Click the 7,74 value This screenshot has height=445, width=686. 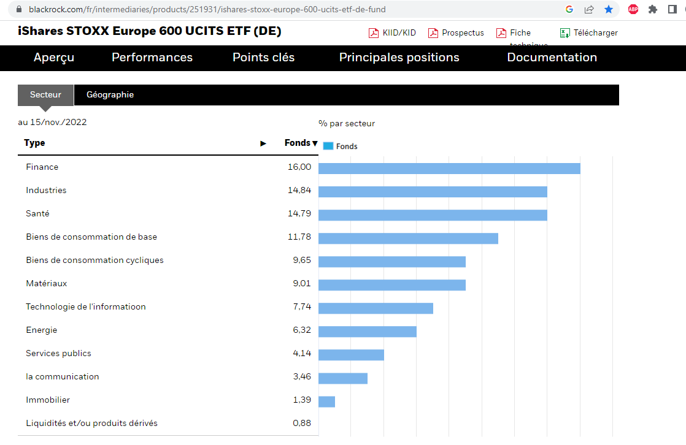pyautogui.click(x=302, y=306)
